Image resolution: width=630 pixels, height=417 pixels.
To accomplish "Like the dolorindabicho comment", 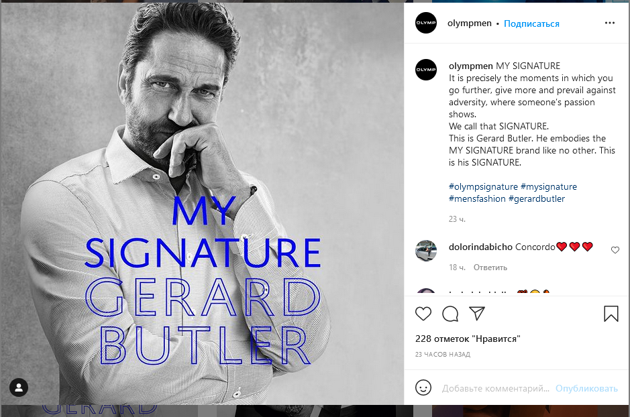I will coord(615,250).
